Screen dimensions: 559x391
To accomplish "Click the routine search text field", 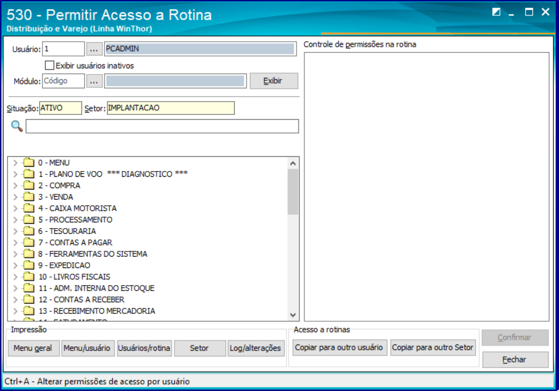I will pyautogui.click(x=162, y=126).
